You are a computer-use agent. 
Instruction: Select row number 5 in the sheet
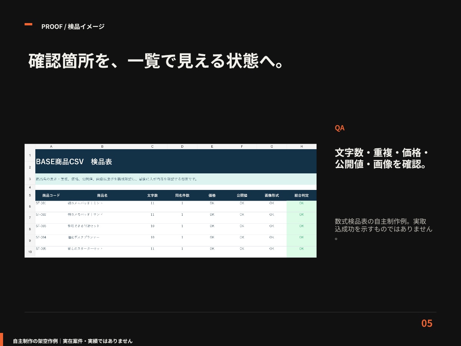30,195
